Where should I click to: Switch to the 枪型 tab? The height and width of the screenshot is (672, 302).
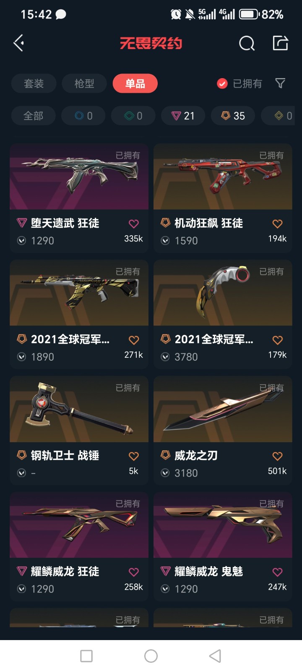pos(84,84)
